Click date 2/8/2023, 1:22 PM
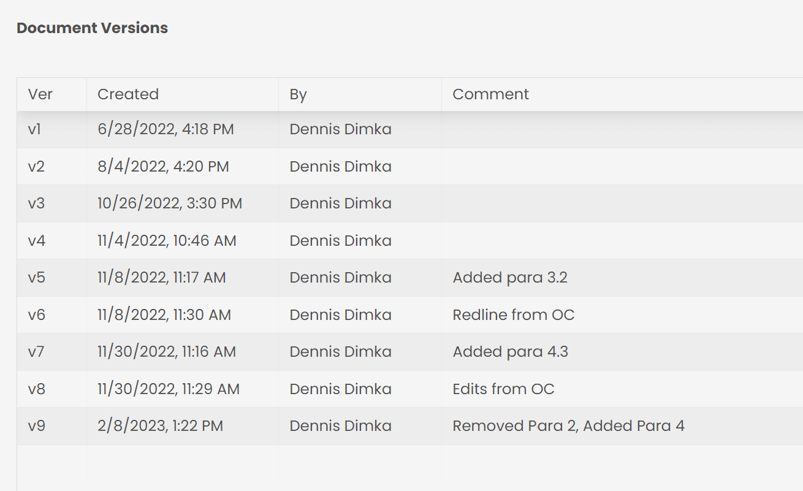 [161, 426]
